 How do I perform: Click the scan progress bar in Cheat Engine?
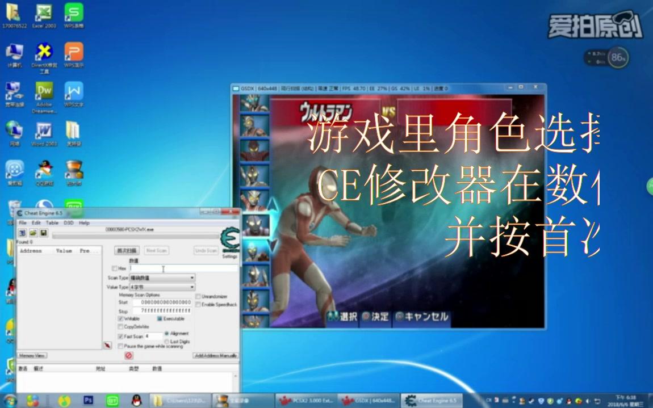135,236
